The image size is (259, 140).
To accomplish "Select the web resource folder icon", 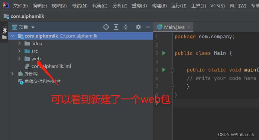I will [27, 59].
